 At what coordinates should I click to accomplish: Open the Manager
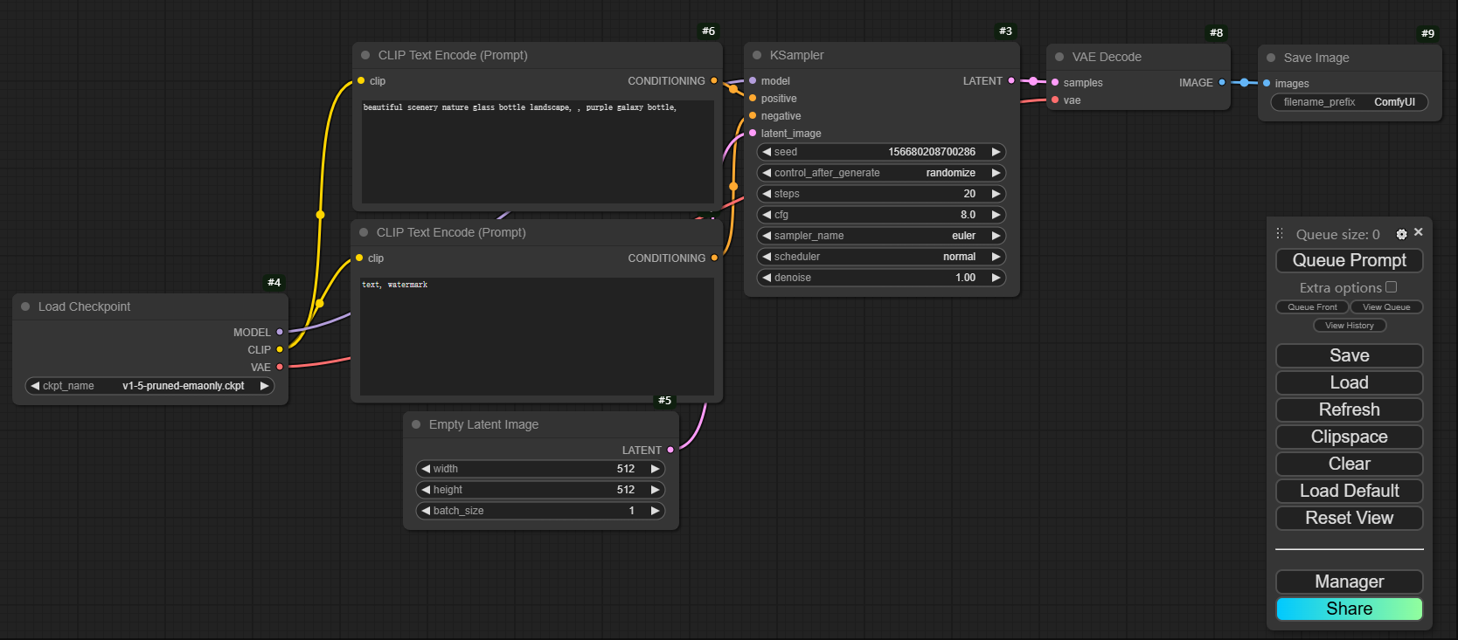[1350, 582]
